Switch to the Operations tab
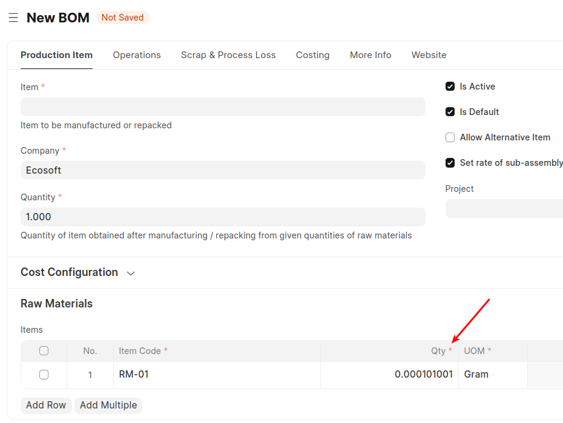This screenshot has width=563, height=423. pyautogui.click(x=136, y=55)
